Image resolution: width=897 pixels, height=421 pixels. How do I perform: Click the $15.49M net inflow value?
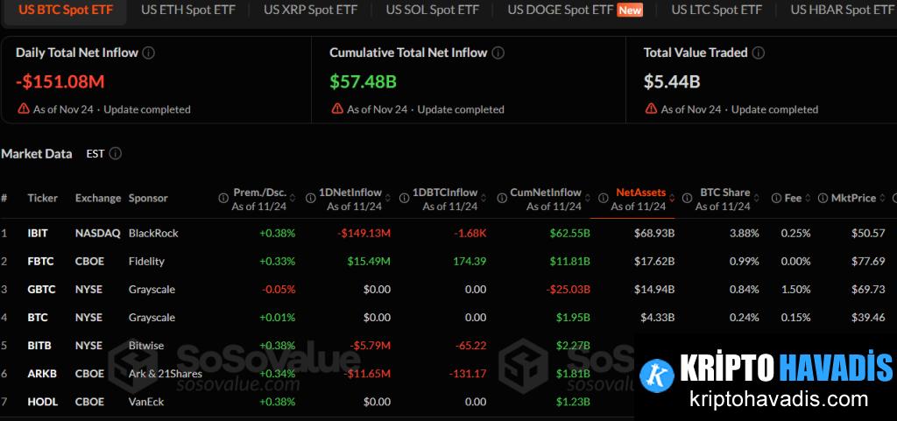(369, 261)
